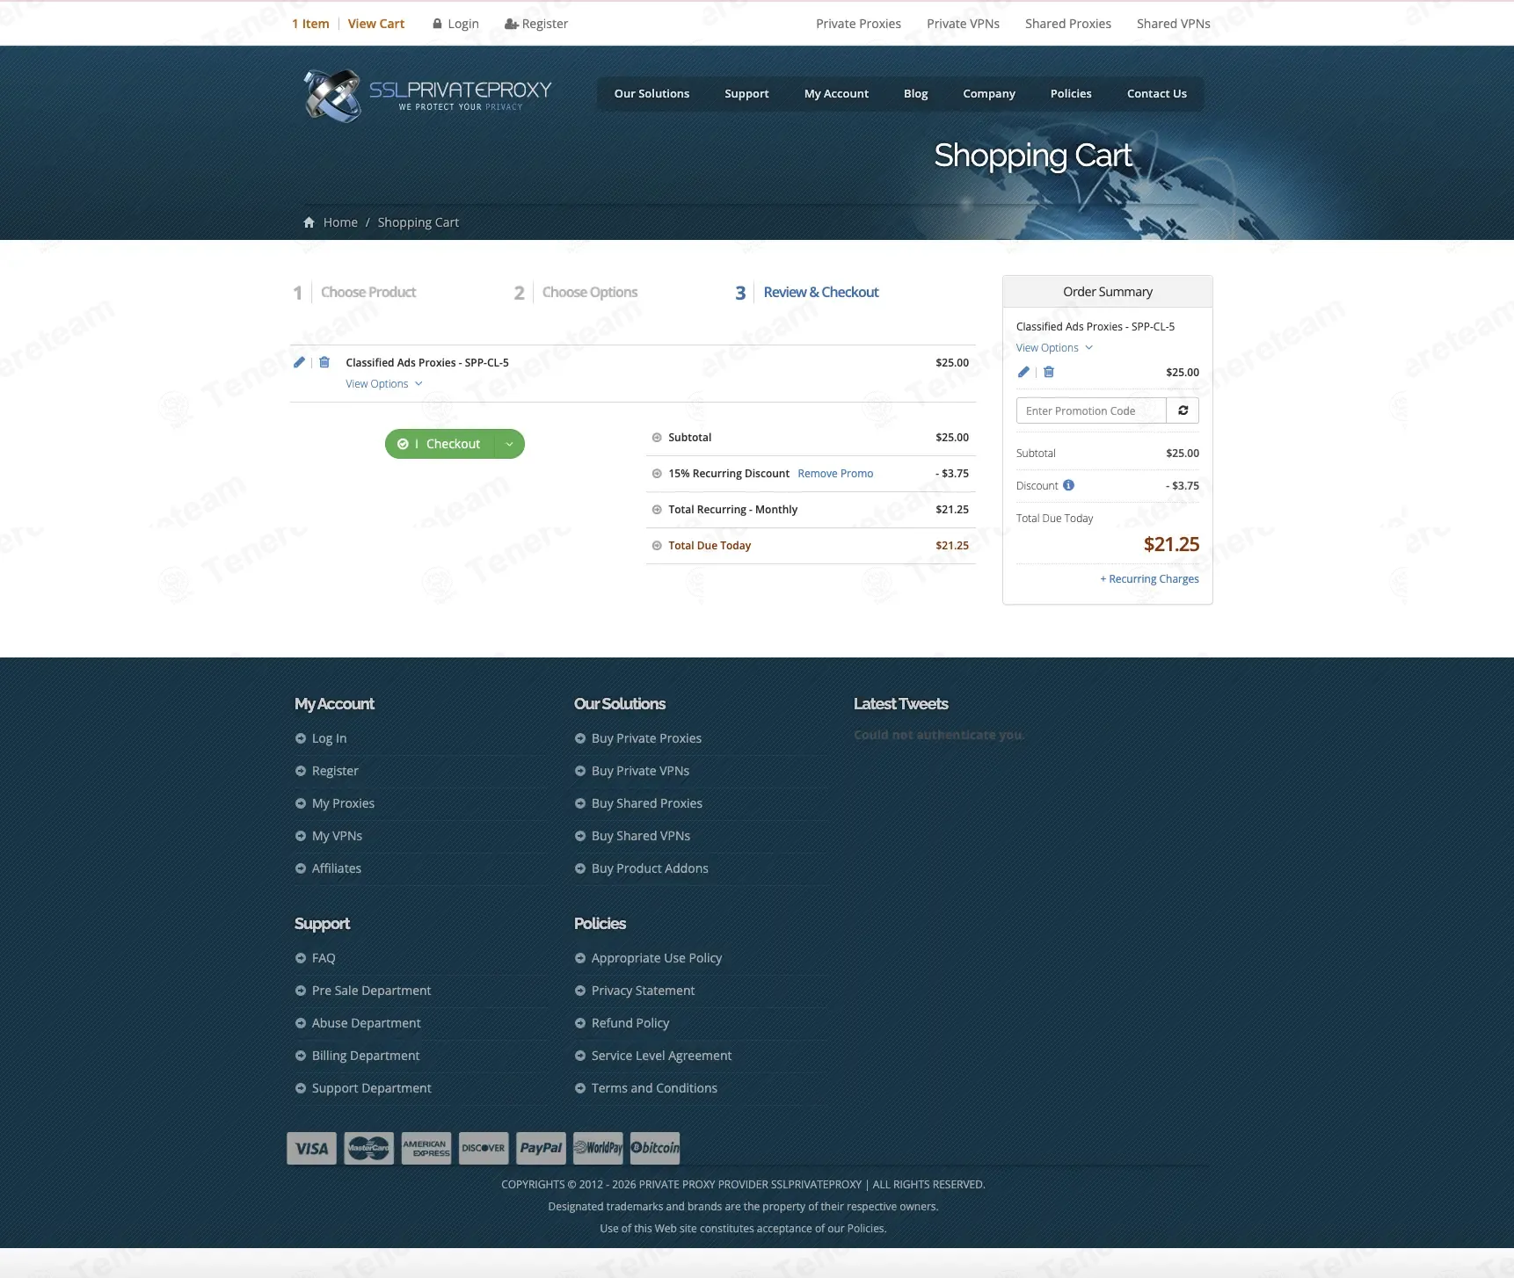Click Register in top bar
The height and width of the screenshot is (1278, 1514).
(x=545, y=24)
